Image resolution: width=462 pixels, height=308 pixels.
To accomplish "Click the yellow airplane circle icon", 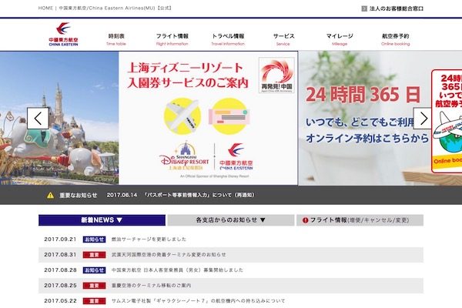I will click(182, 116).
